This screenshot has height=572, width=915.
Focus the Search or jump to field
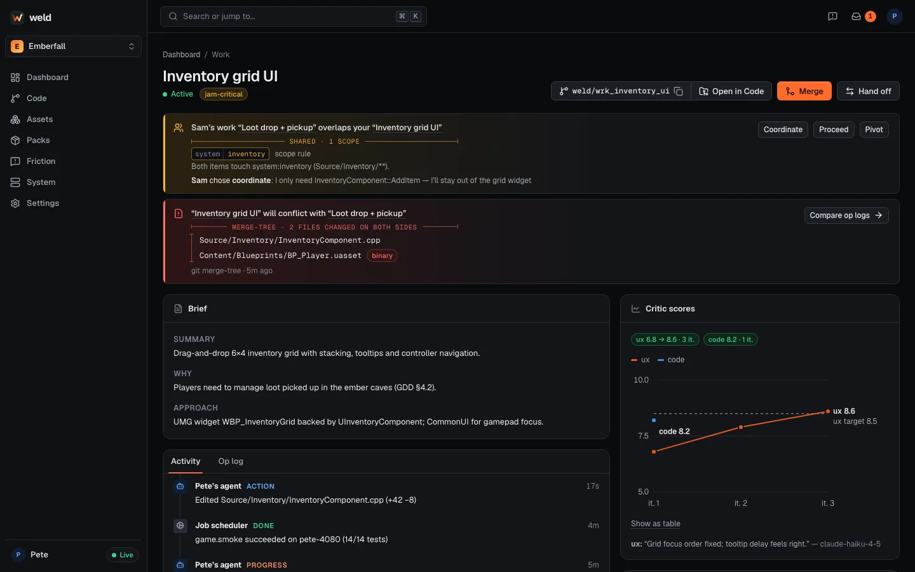pos(294,17)
